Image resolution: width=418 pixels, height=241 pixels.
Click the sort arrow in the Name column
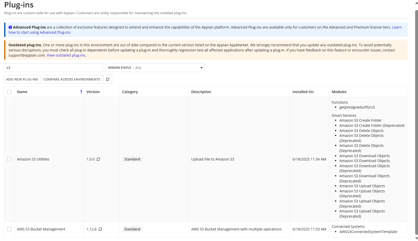point(81,92)
